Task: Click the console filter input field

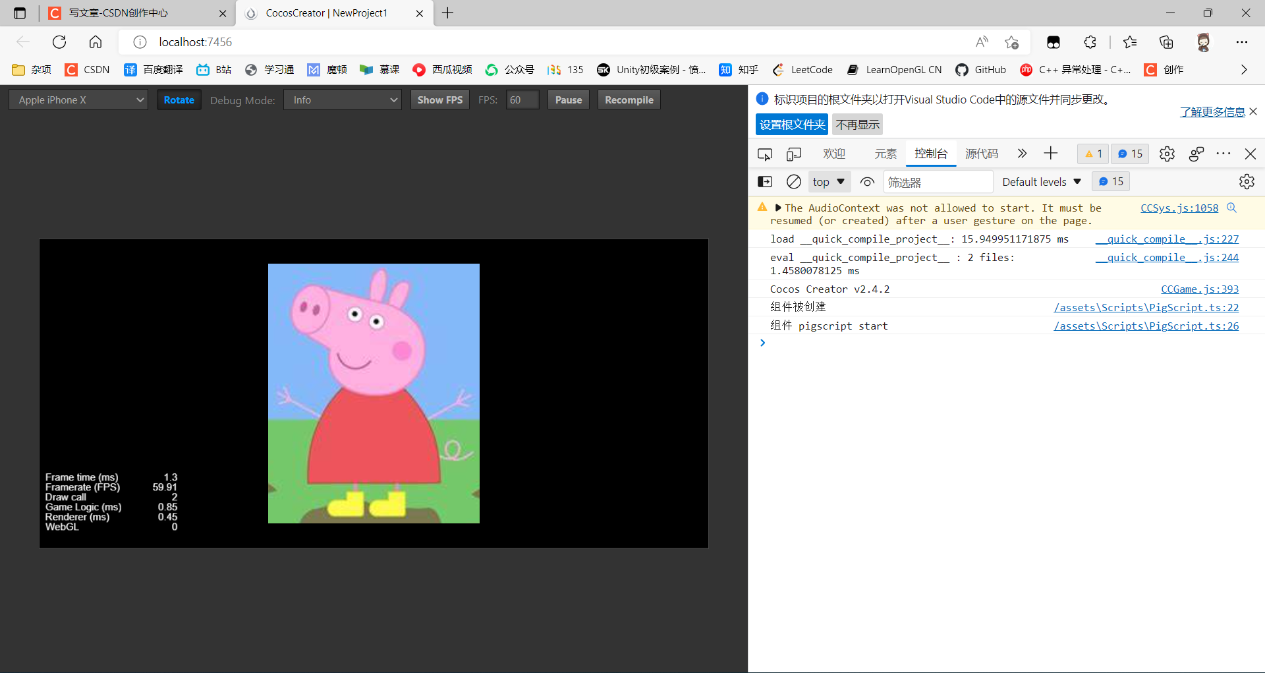Action: (938, 182)
